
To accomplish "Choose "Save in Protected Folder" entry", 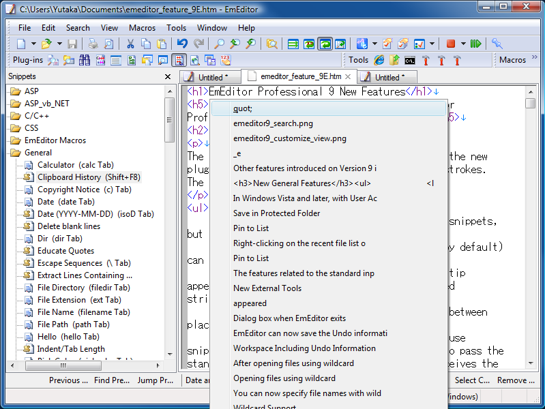I will tap(329, 213).
